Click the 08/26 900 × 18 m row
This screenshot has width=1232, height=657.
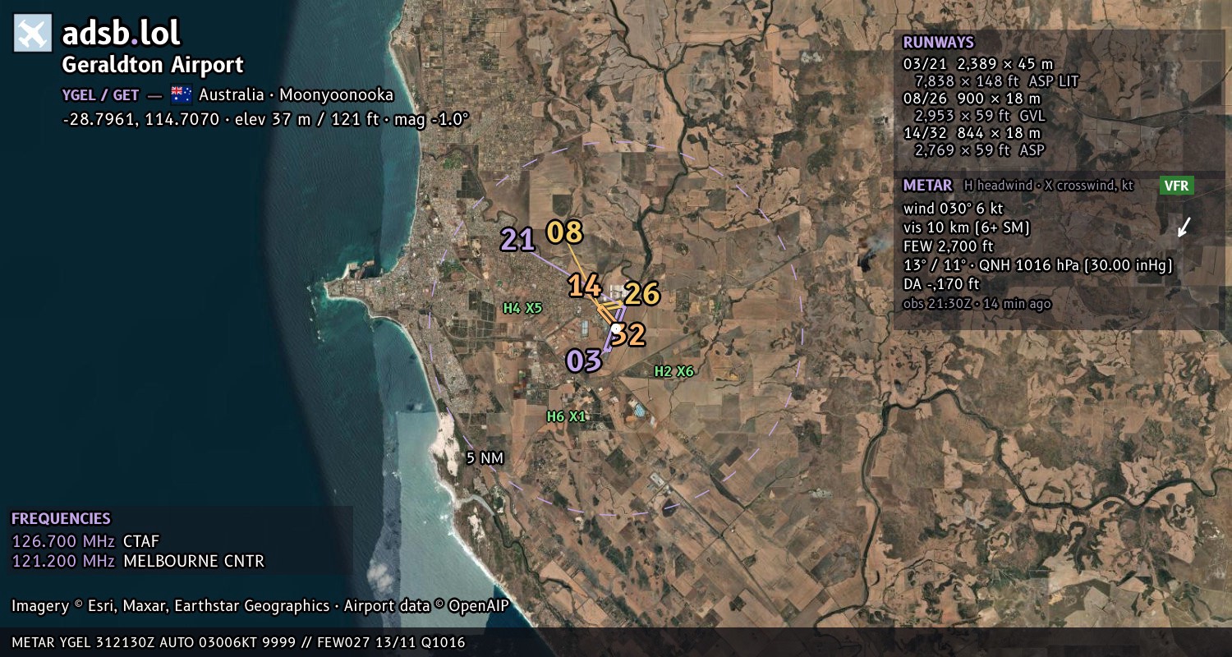(x=972, y=99)
